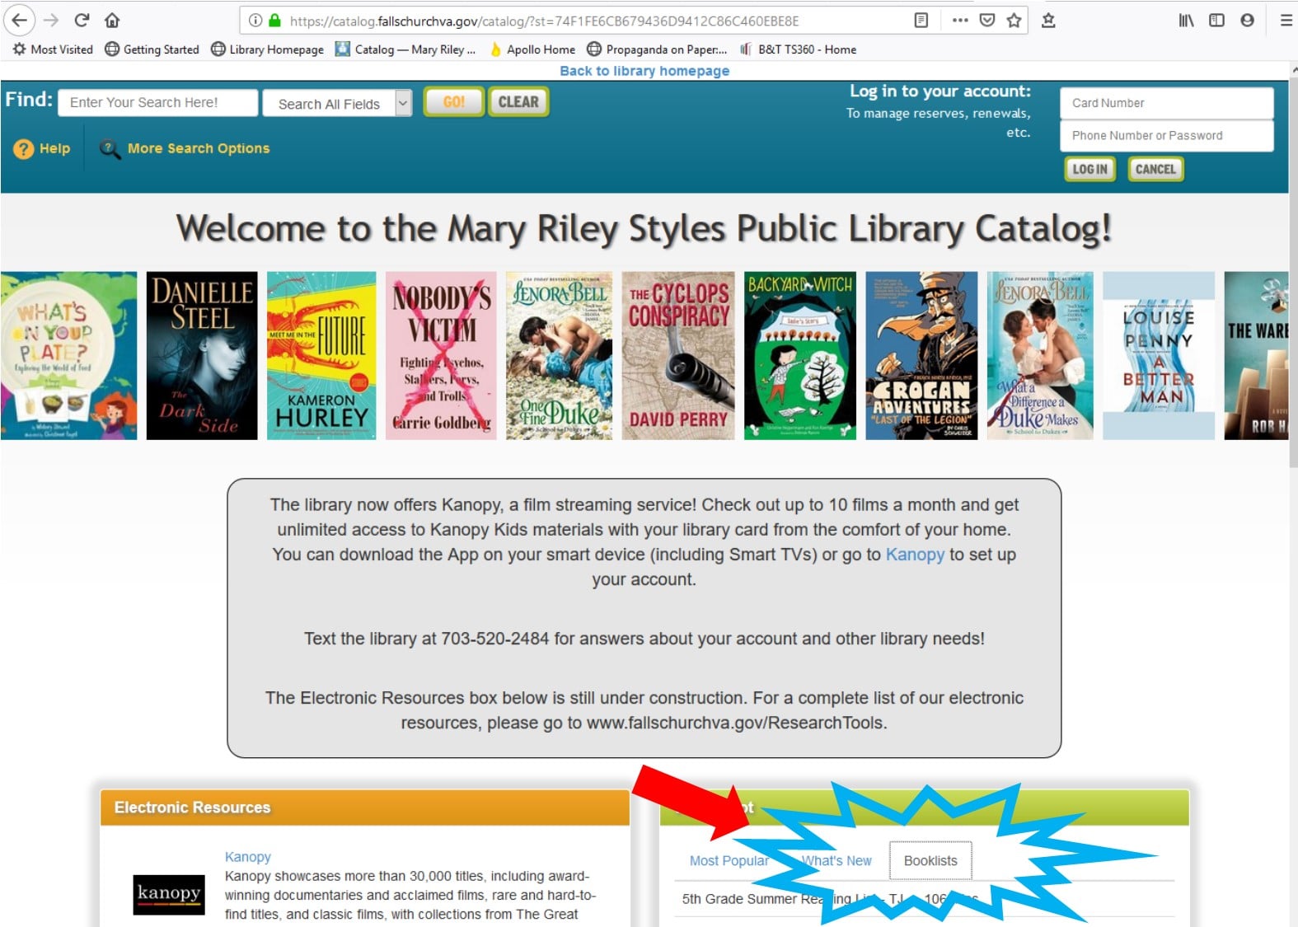
Task: Open the site information icon in address bar
Action: pyautogui.click(x=255, y=21)
